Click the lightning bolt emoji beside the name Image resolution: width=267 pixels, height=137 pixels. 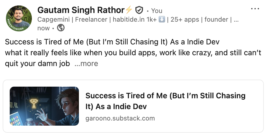click(129, 10)
